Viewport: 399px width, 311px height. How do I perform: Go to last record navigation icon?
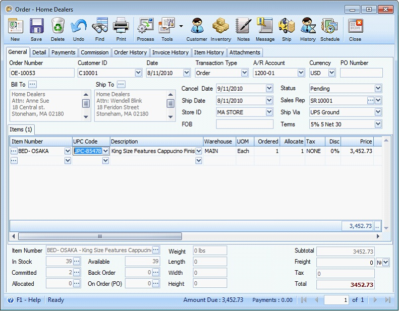click(387, 300)
